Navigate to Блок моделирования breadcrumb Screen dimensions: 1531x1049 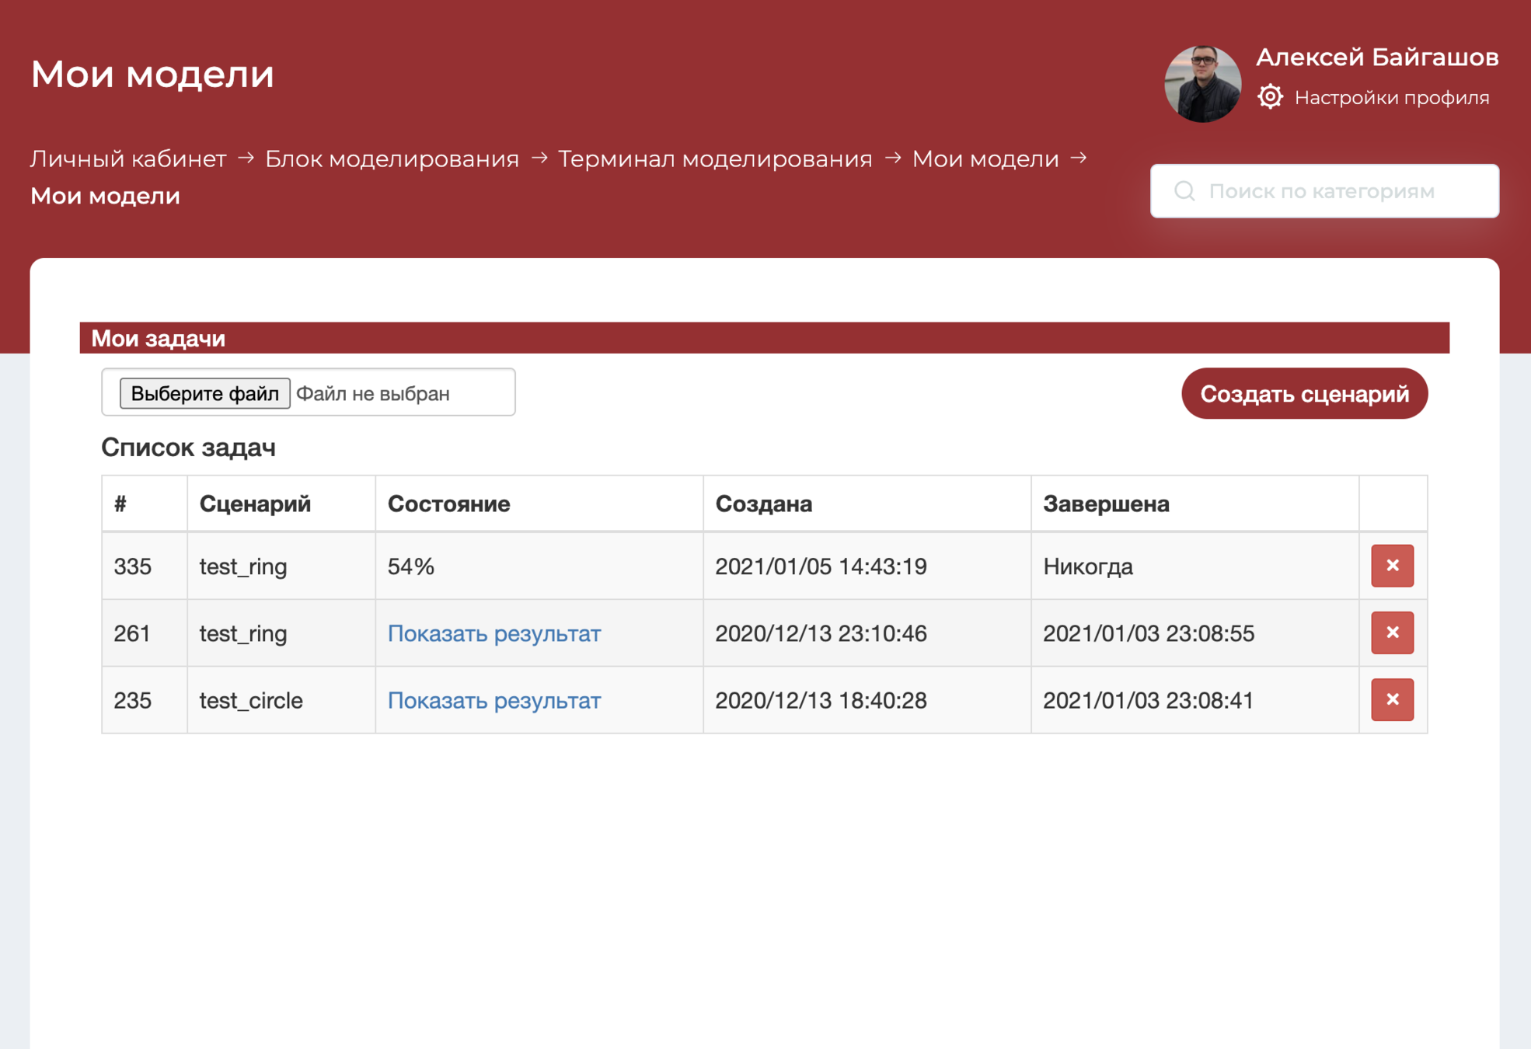pyautogui.click(x=392, y=159)
